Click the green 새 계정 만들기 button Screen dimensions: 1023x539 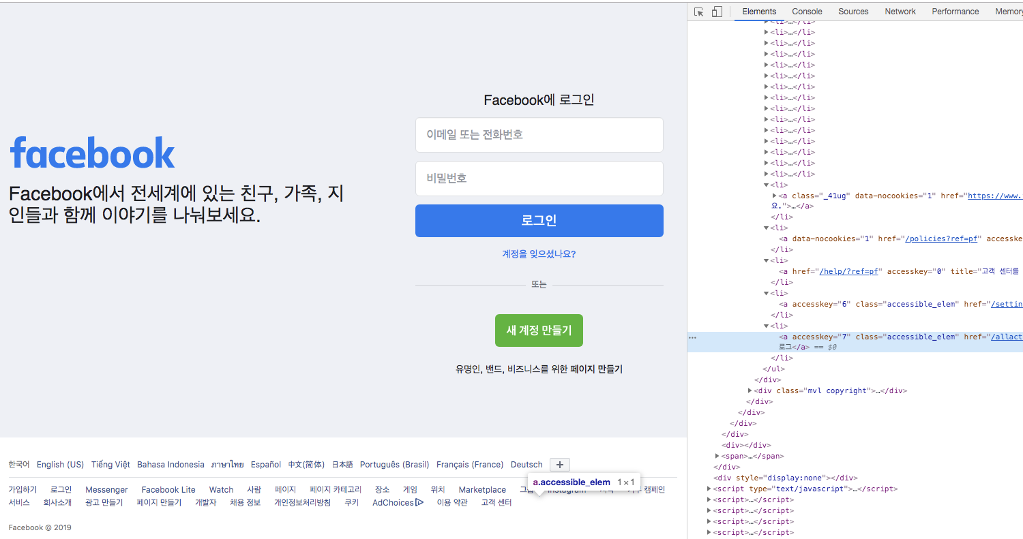(539, 330)
